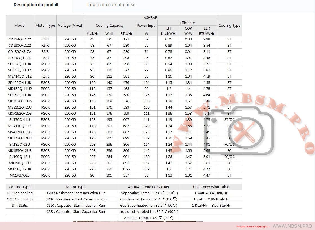Click the RSIR motor type definition
The width and height of the screenshot is (315, 230).
(76, 193)
